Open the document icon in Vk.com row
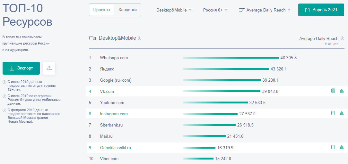 [333, 91]
